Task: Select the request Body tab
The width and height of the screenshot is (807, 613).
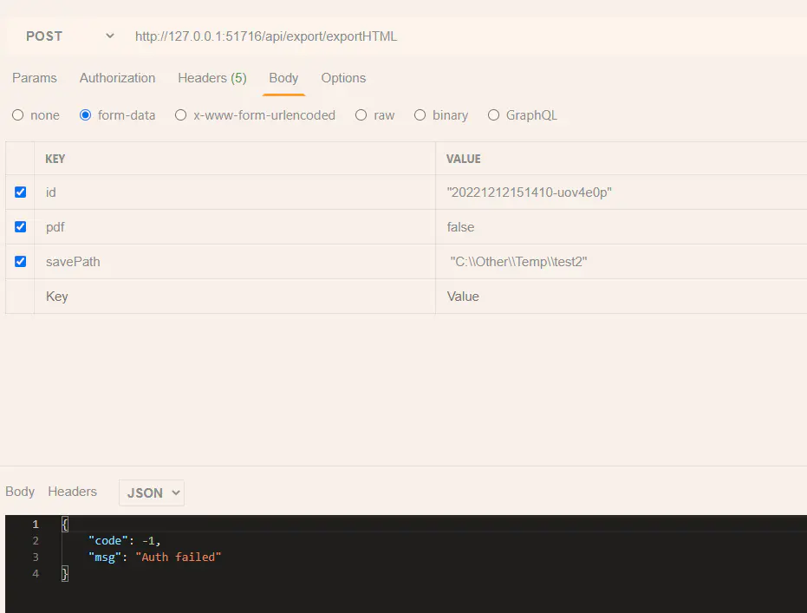Action: click(x=283, y=78)
